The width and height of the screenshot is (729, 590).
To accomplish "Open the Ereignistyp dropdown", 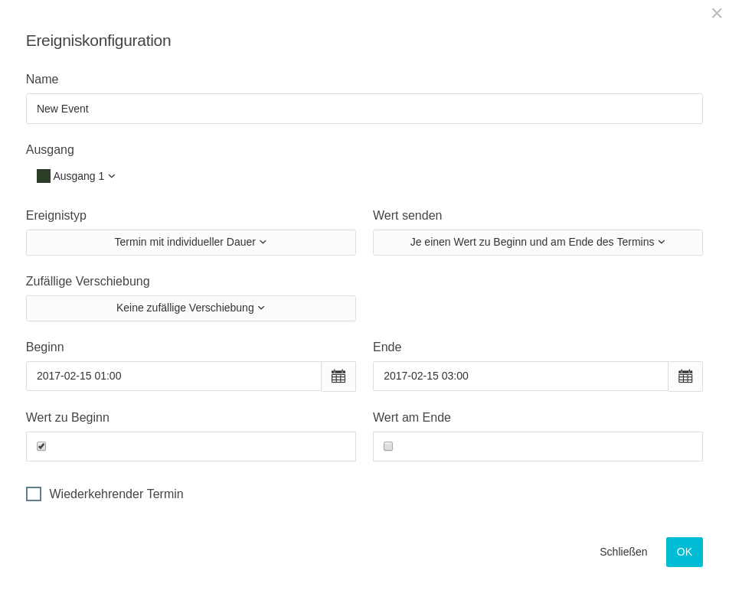I will click(x=191, y=243).
